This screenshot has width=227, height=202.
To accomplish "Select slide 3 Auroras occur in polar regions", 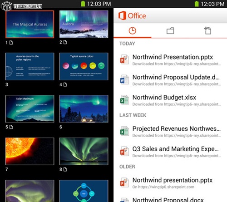I will coord(30,66).
